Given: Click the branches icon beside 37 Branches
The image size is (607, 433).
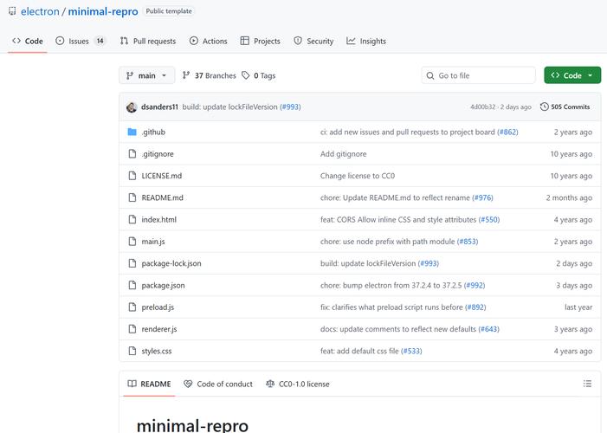Looking at the screenshot, I should [186, 75].
